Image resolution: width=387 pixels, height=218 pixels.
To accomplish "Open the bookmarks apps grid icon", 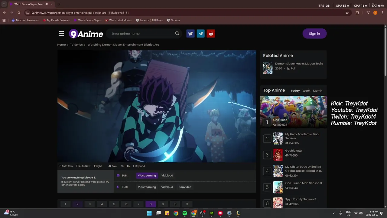I will pos(4,20).
